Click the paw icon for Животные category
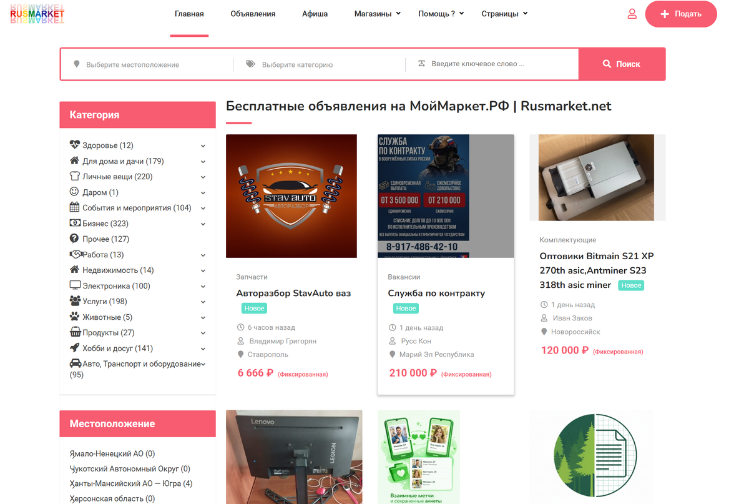The width and height of the screenshot is (749, 504). [75, 317]
